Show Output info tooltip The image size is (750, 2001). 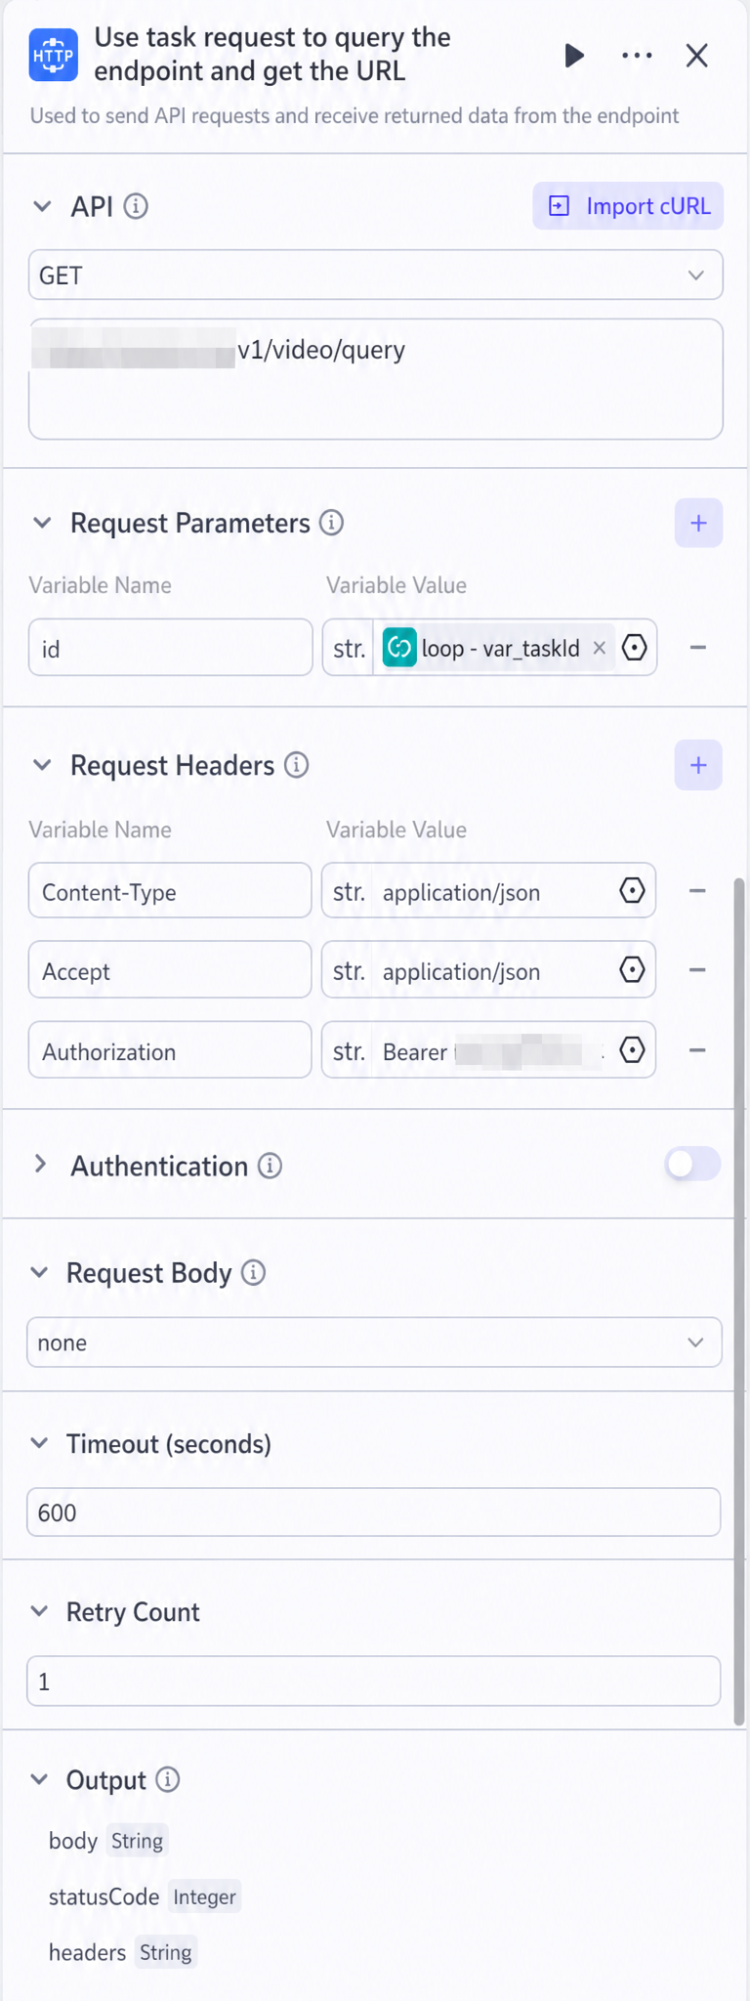(x=168, y=1779)
